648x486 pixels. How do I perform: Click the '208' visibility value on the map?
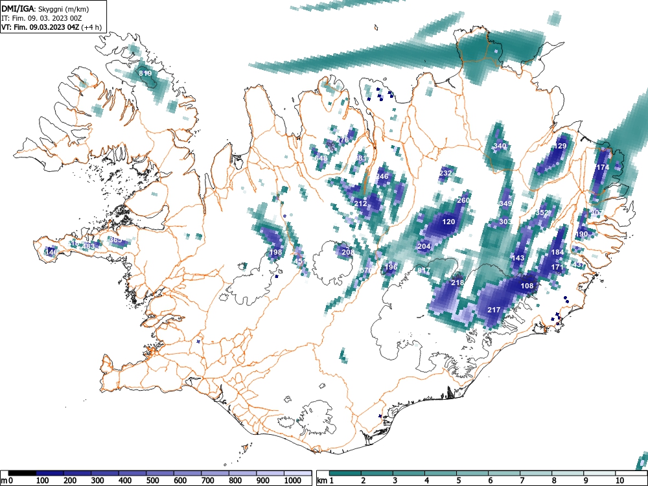(348, 252)
